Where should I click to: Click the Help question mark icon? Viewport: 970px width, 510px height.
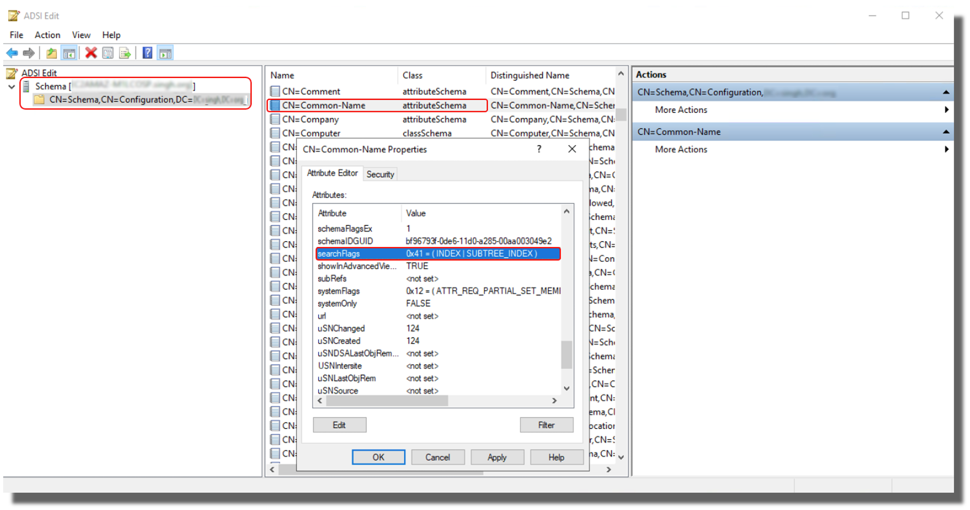[147, 52]
